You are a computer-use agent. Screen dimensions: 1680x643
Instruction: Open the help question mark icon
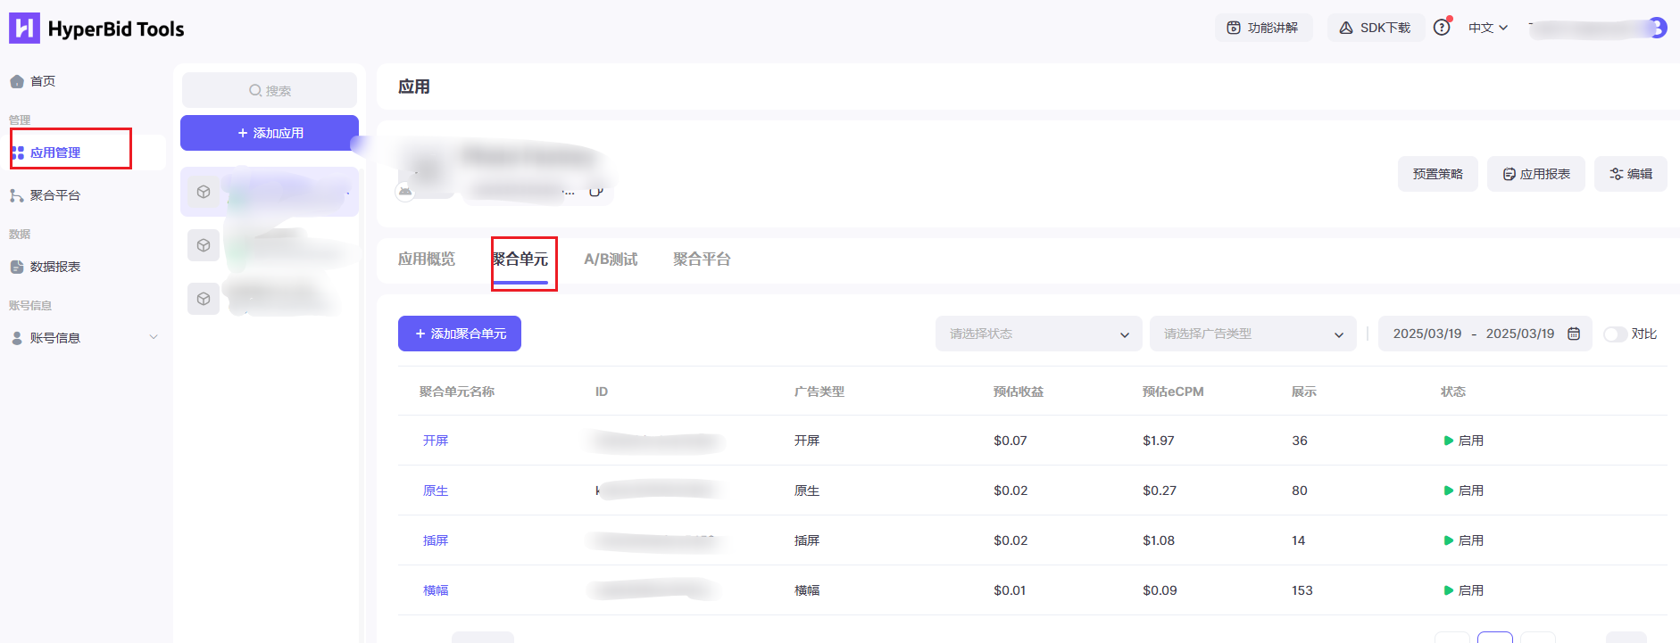(x=1442, y=28)
